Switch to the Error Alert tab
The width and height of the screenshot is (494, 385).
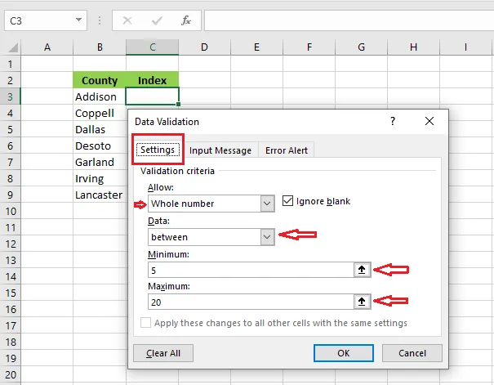287,150
